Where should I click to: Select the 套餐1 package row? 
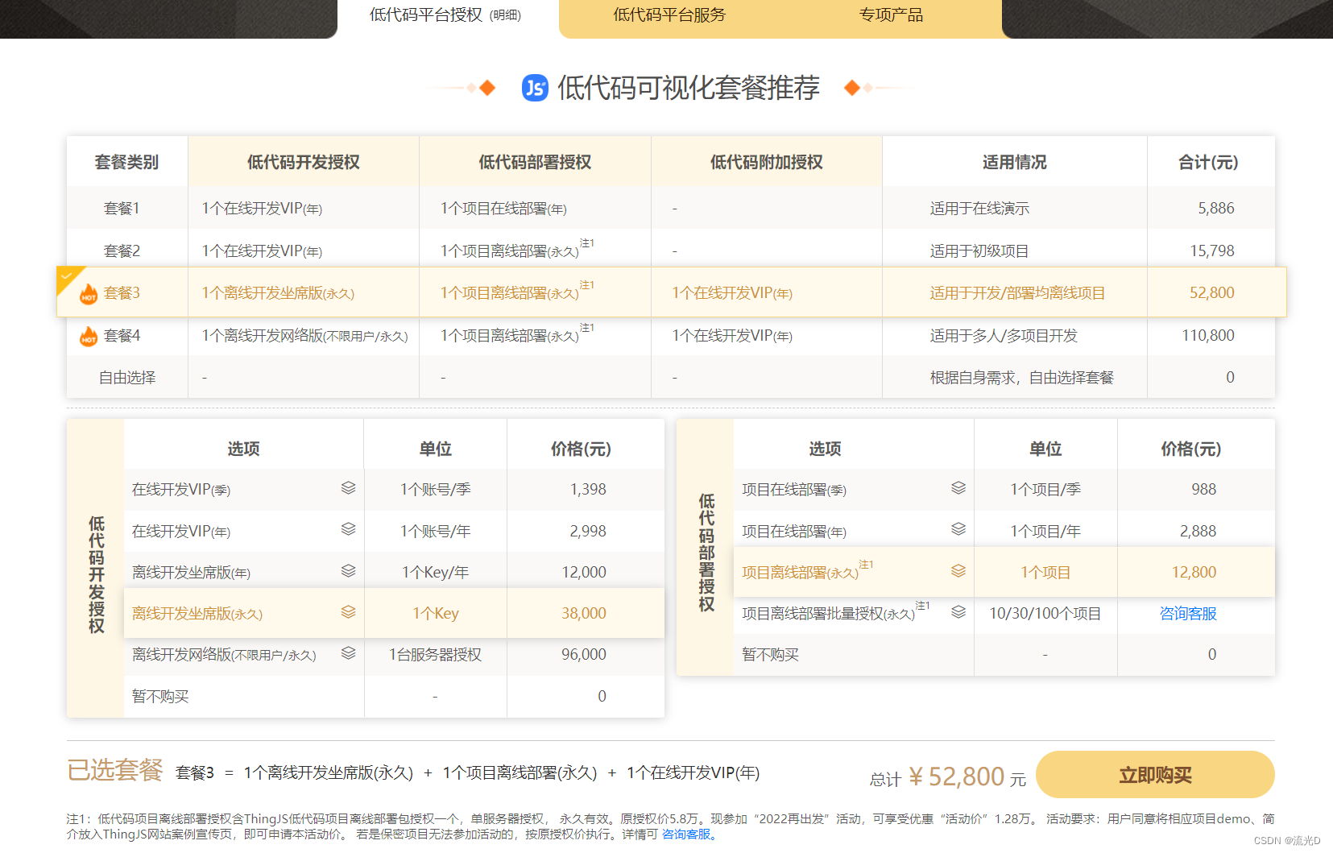671,208
